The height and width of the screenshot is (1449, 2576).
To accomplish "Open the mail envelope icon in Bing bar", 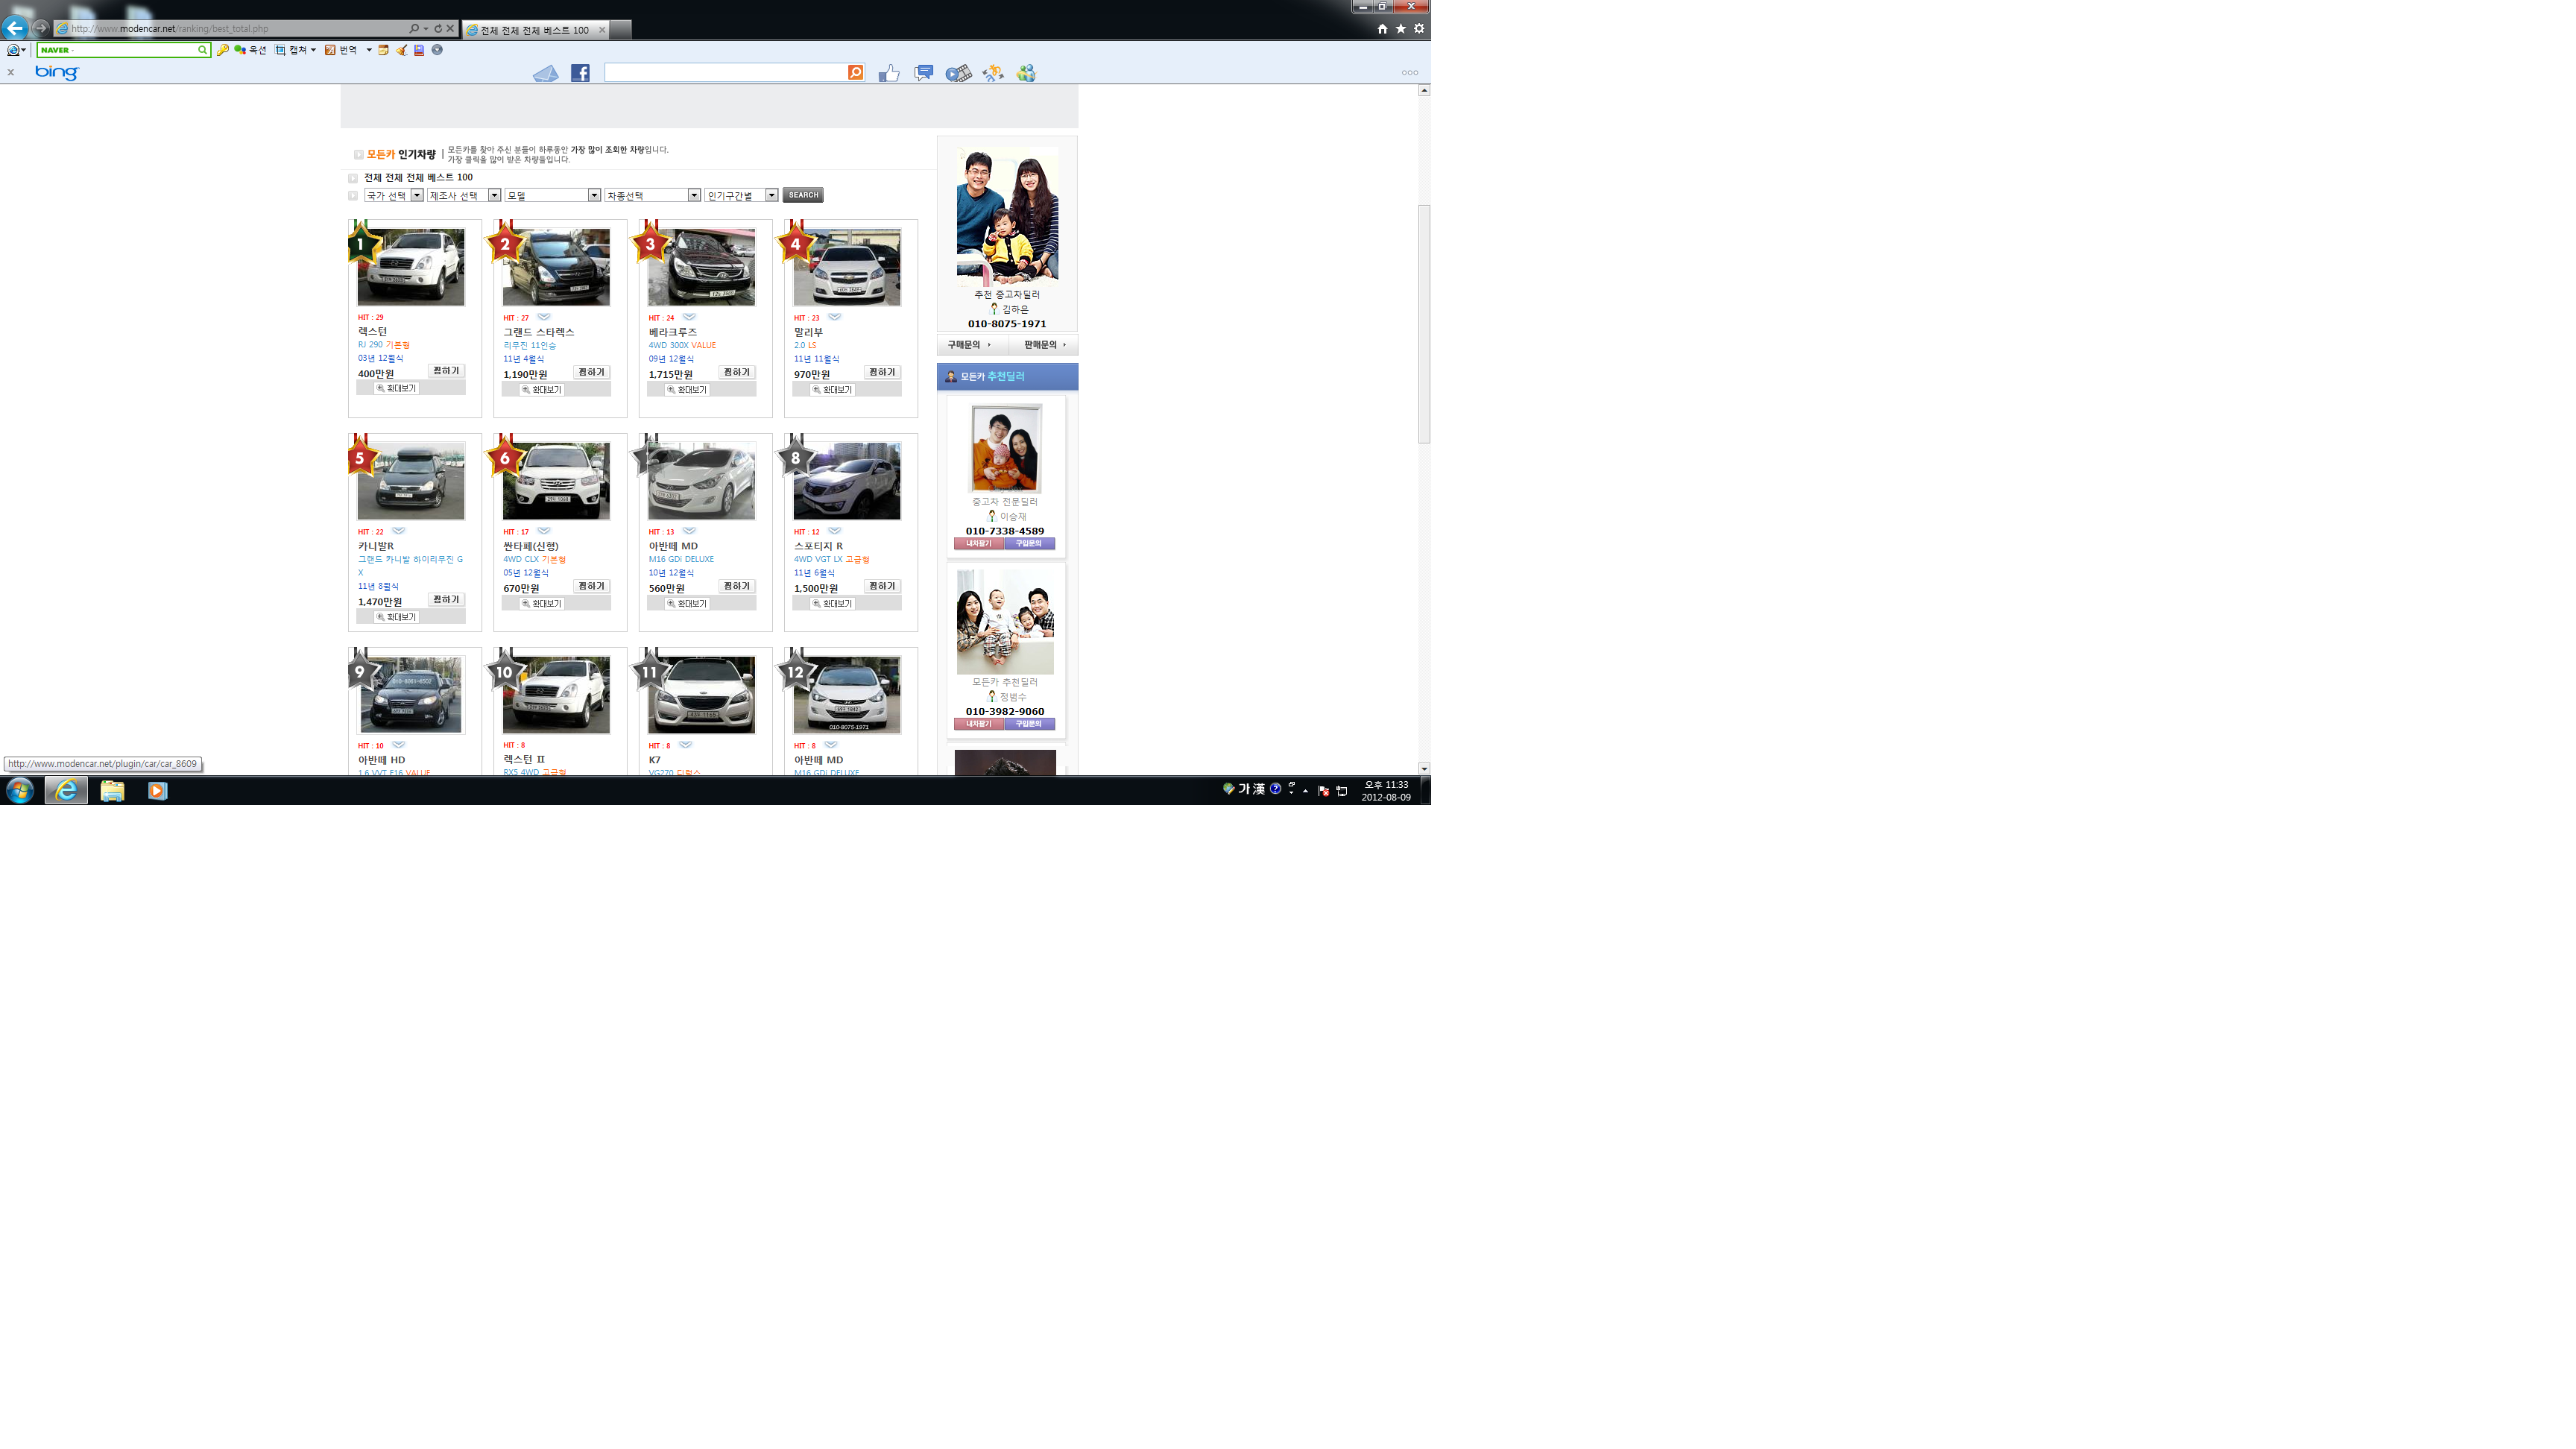I will click(545, 73).
